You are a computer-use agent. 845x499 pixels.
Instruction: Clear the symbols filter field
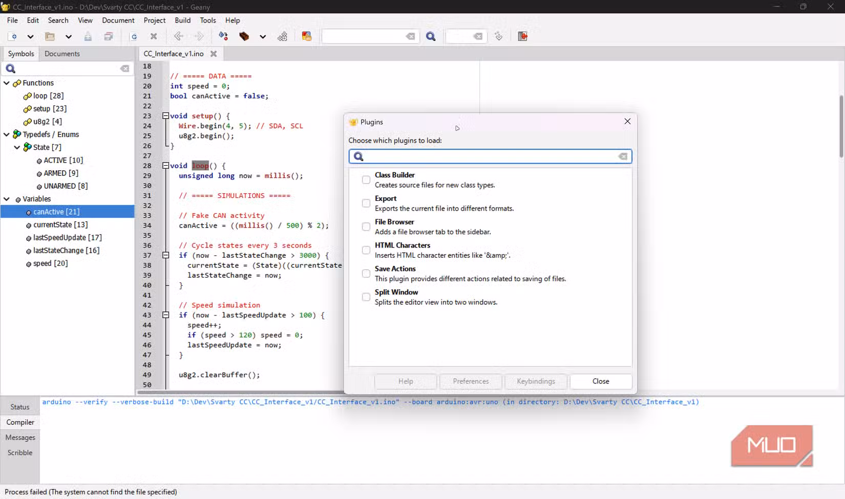click(125, 69)
